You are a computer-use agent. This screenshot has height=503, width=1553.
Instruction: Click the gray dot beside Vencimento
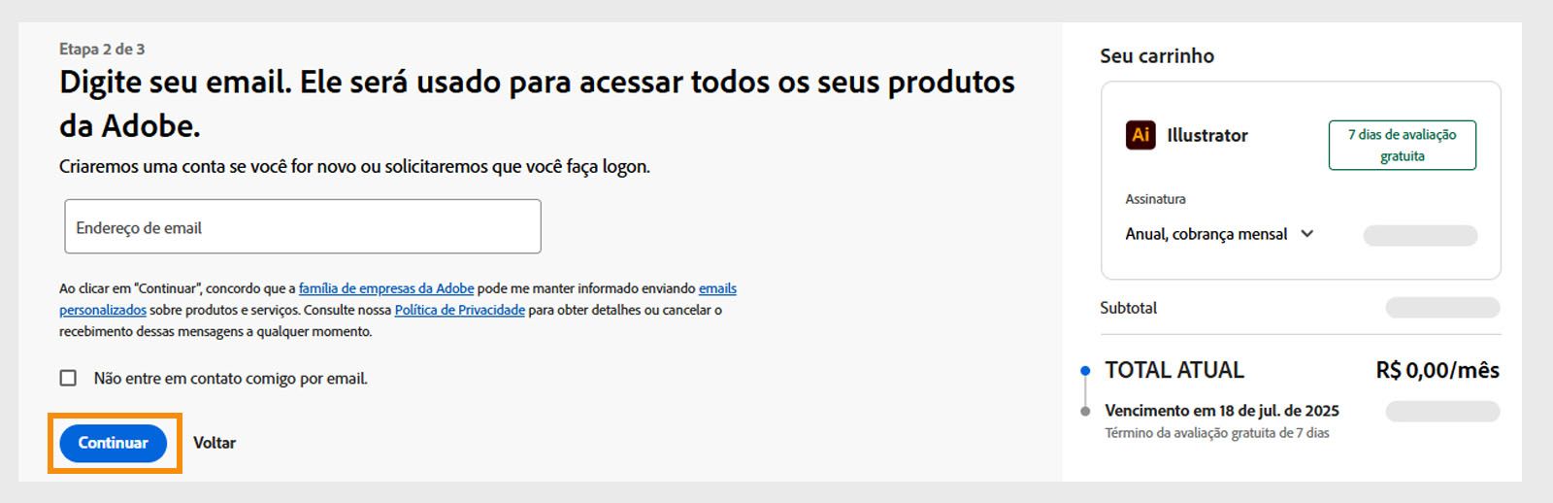click(x=1085, y=412)
